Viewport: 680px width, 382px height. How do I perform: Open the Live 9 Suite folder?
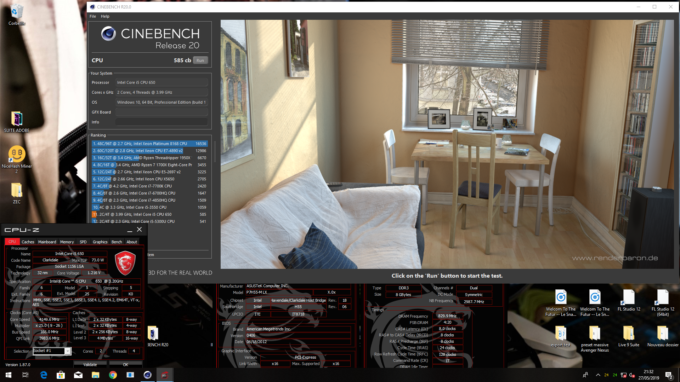click(629, 336)
